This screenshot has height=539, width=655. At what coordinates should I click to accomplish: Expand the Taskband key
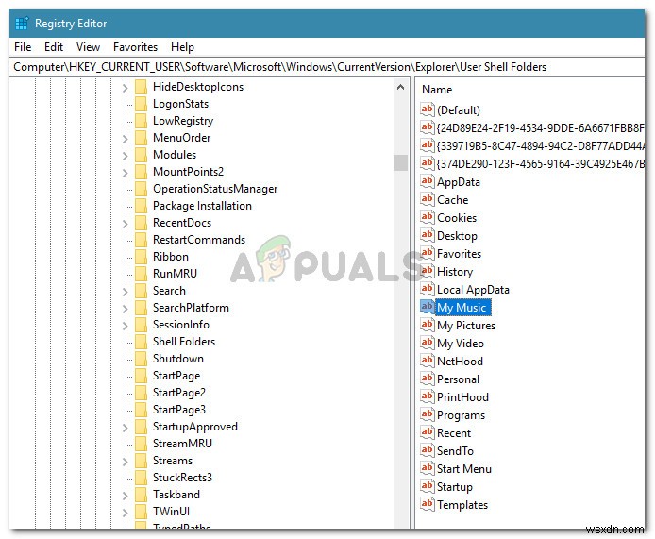click(x=125, y=496)
